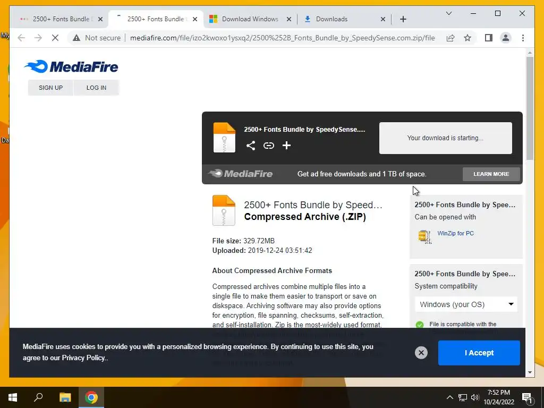Click the Uploaded date 2019-12-24 text
The image size is (544, 408).
point(262,251)
